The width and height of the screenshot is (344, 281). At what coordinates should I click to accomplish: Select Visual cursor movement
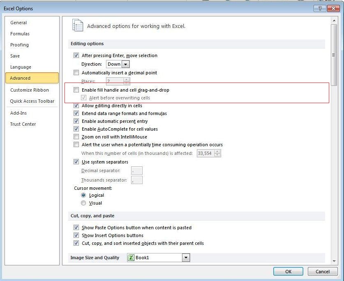pos(83,203)
